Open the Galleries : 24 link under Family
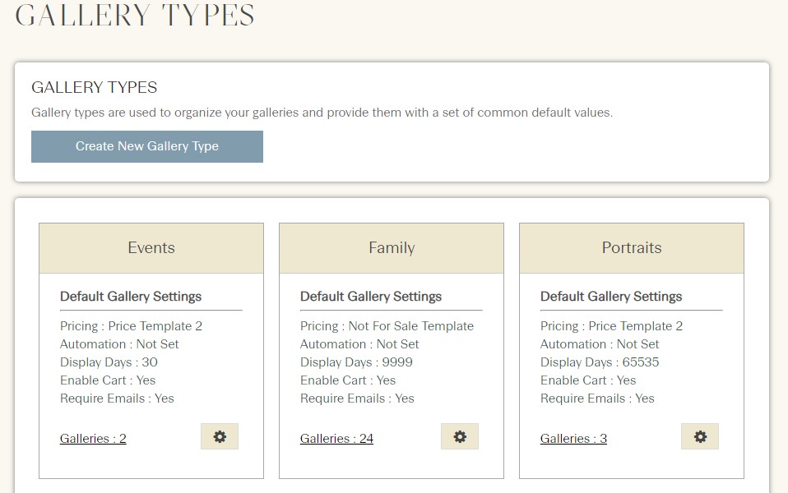The height and width of the screenshot is (493, 788). (336, 438)
